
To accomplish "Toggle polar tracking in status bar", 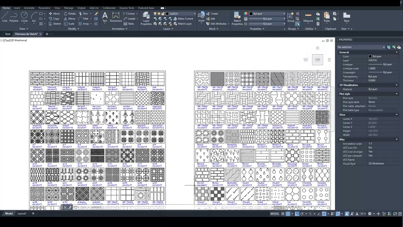I will [302, 214].
